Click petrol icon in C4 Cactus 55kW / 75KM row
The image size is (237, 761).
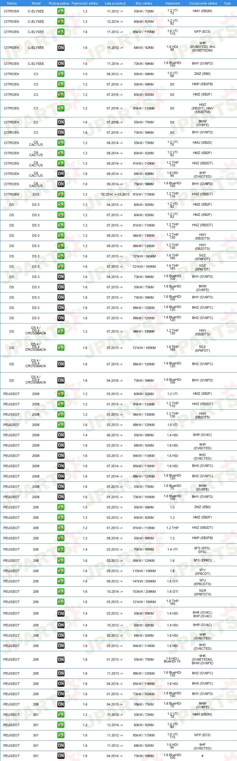(61, 143)
